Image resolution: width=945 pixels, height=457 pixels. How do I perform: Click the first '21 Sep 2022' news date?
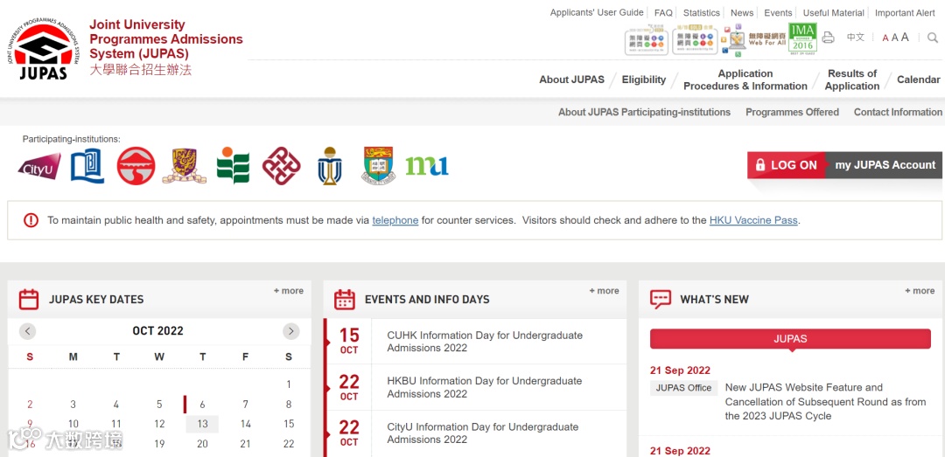pos(680,370)
